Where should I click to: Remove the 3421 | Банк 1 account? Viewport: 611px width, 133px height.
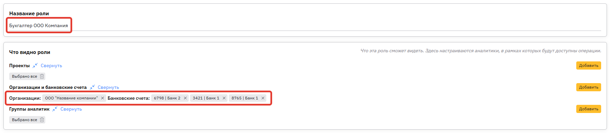[x=224, y=98]
